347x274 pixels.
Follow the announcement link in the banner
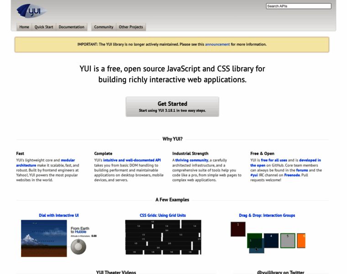coord(217,44)
